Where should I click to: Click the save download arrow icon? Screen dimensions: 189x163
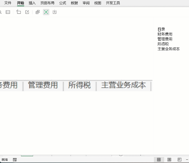tap(54, 12)
